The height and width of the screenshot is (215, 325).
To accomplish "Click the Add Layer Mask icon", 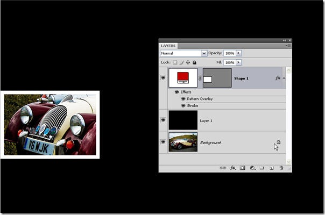I will tap(243, 168).
